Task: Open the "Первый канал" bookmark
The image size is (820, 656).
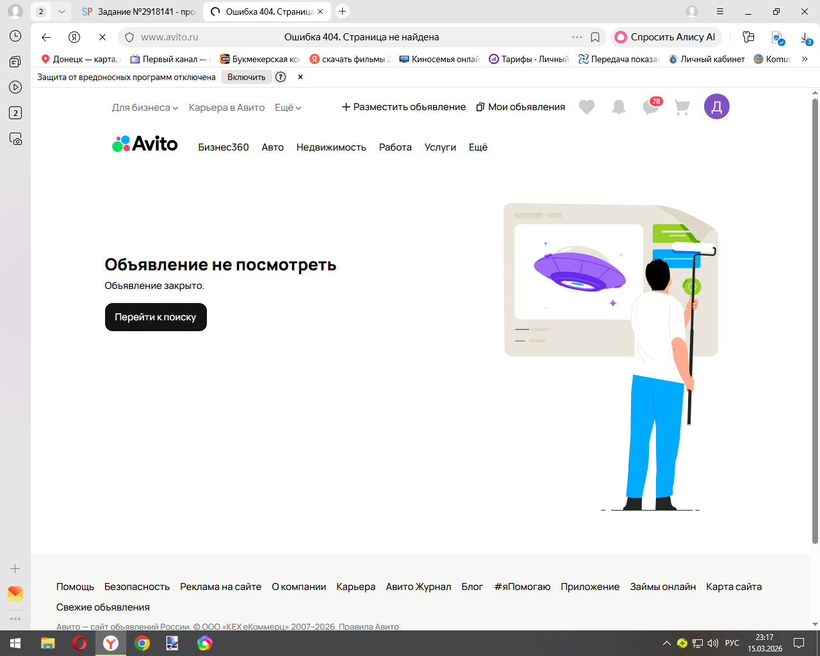Action: (170, 59)
